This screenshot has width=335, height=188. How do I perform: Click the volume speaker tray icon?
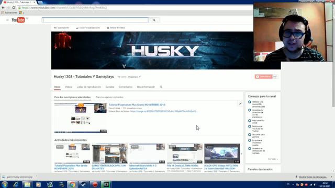pos(315,184)
